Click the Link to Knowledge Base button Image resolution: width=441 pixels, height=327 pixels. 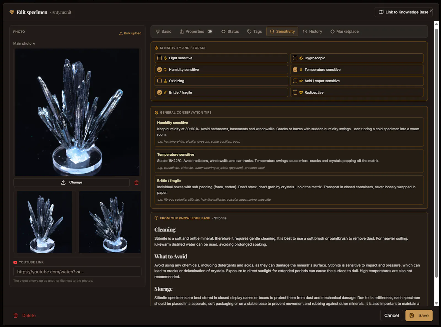[x=404, y=12]
